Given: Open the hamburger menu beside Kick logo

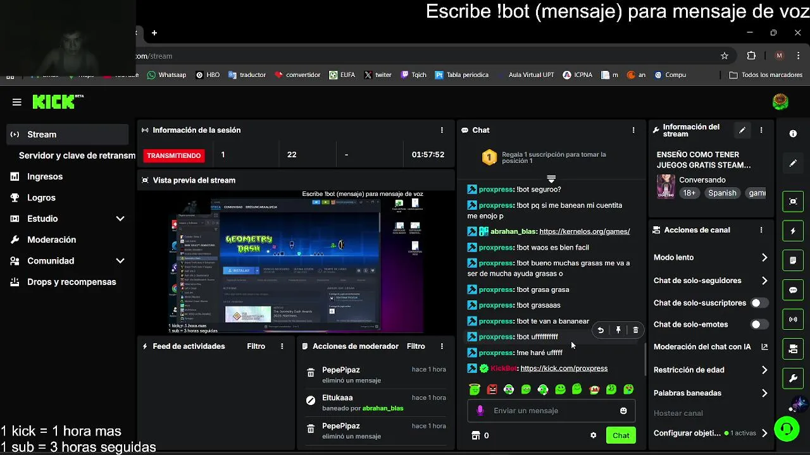Looking at the screenshot, I should pos(17,102).
